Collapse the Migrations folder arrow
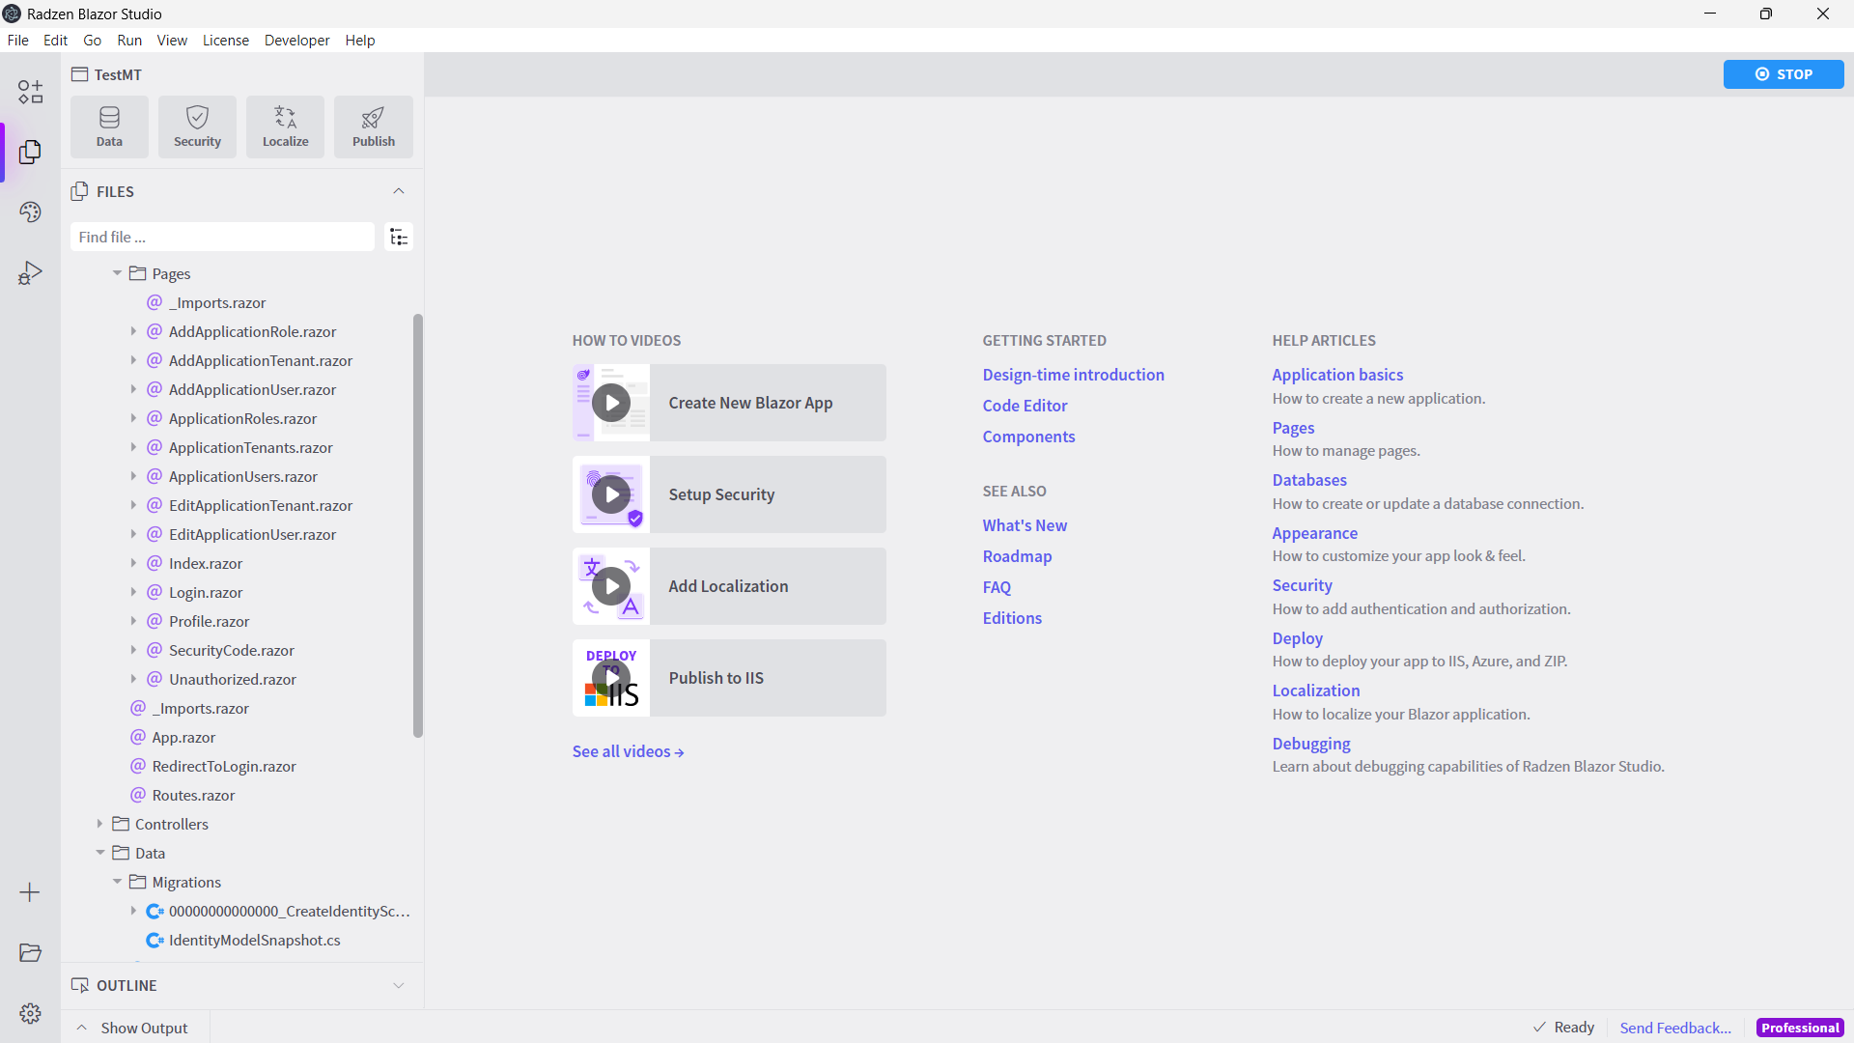The height and width of the screenshot is (1043, 1854). 117,882
